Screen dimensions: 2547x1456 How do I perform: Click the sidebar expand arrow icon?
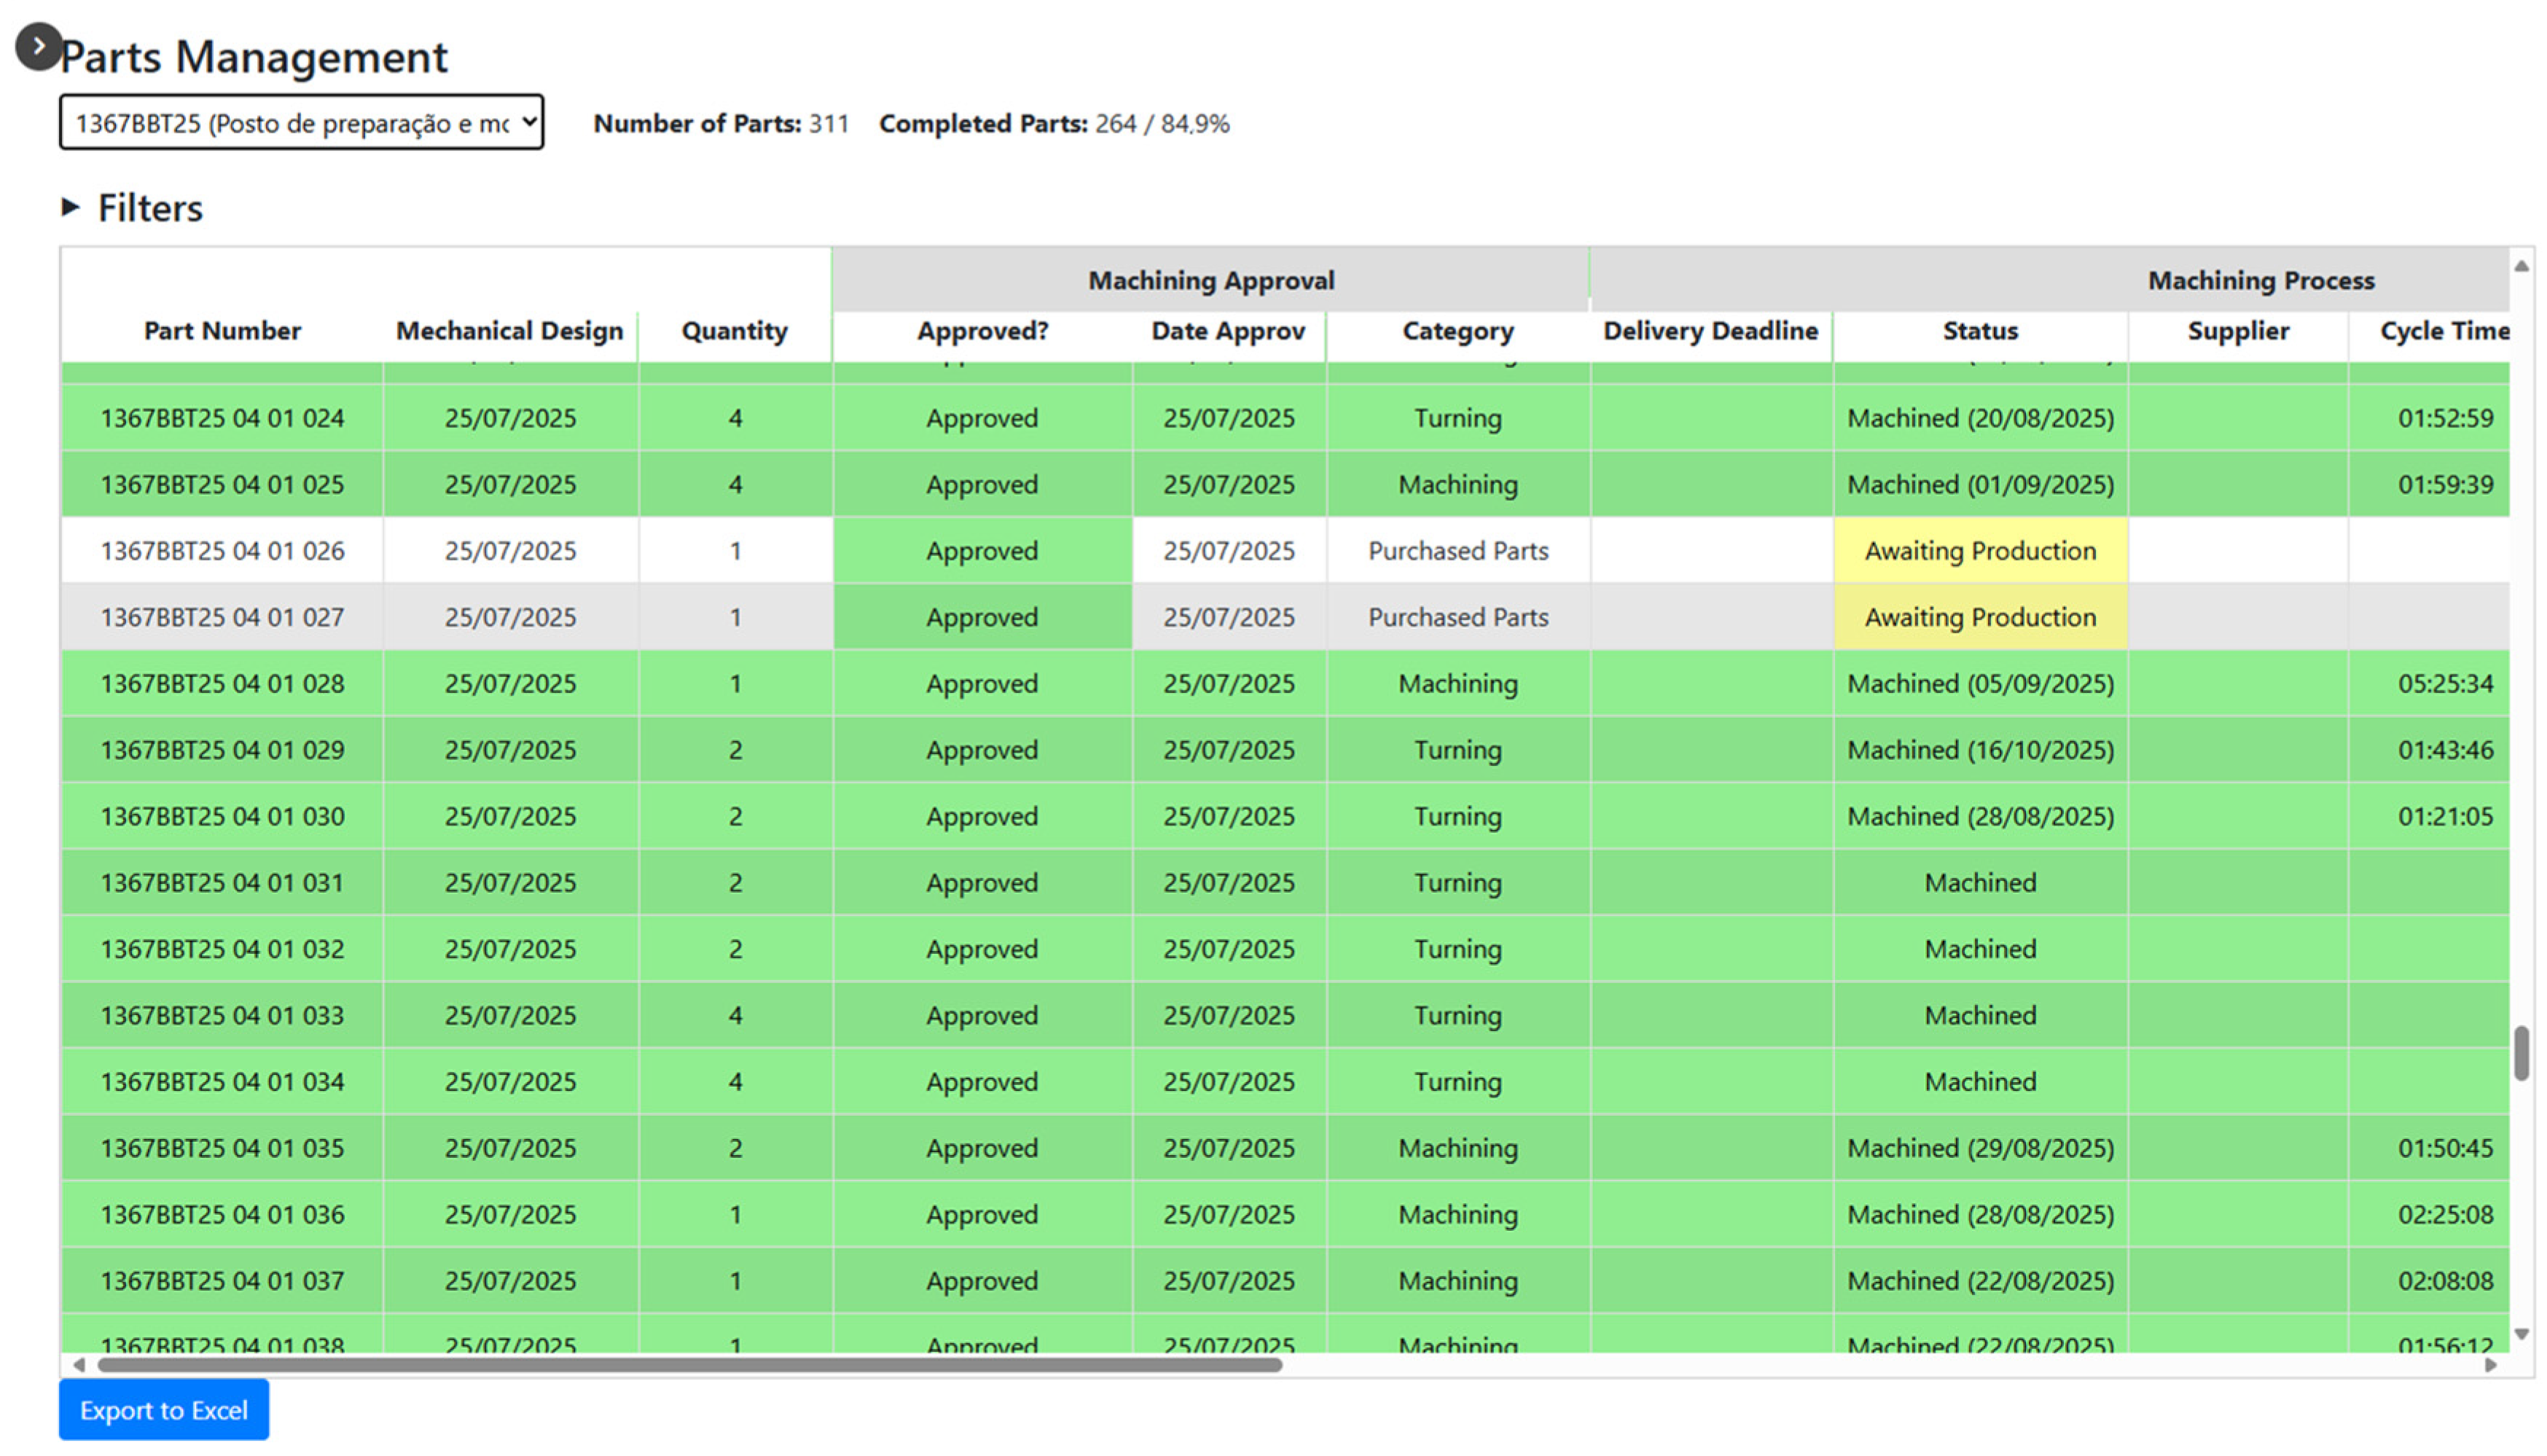click(38, 46)
